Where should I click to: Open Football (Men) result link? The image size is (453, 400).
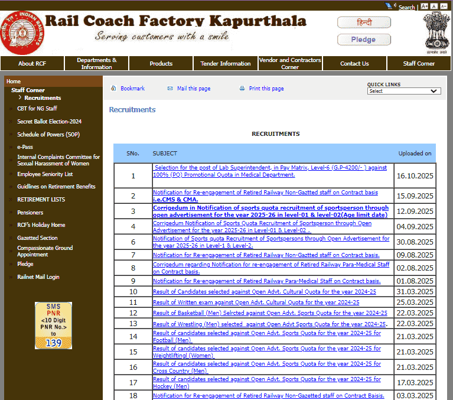tap(266, 336)
